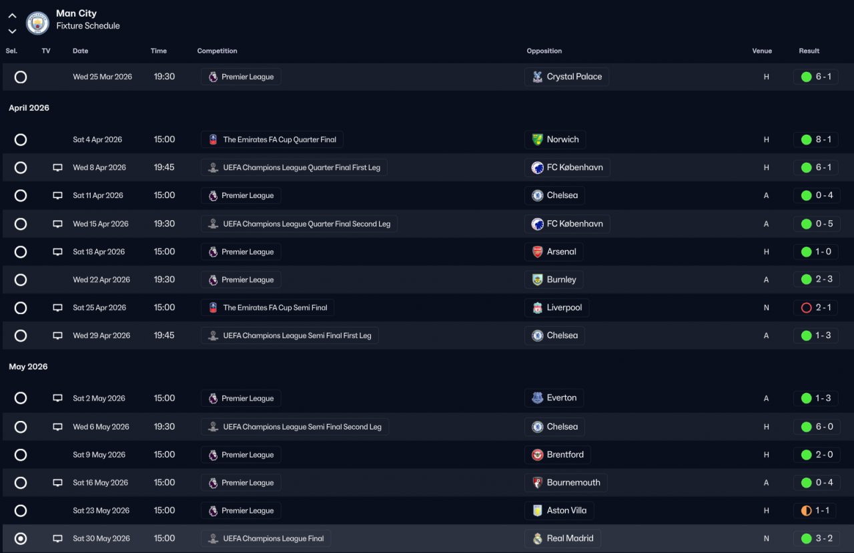Click the Aston Villa badge icon

pos(537,511)
